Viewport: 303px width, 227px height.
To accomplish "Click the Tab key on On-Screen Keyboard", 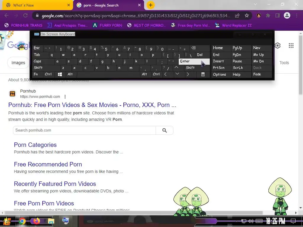I will [x=39, y=55].
